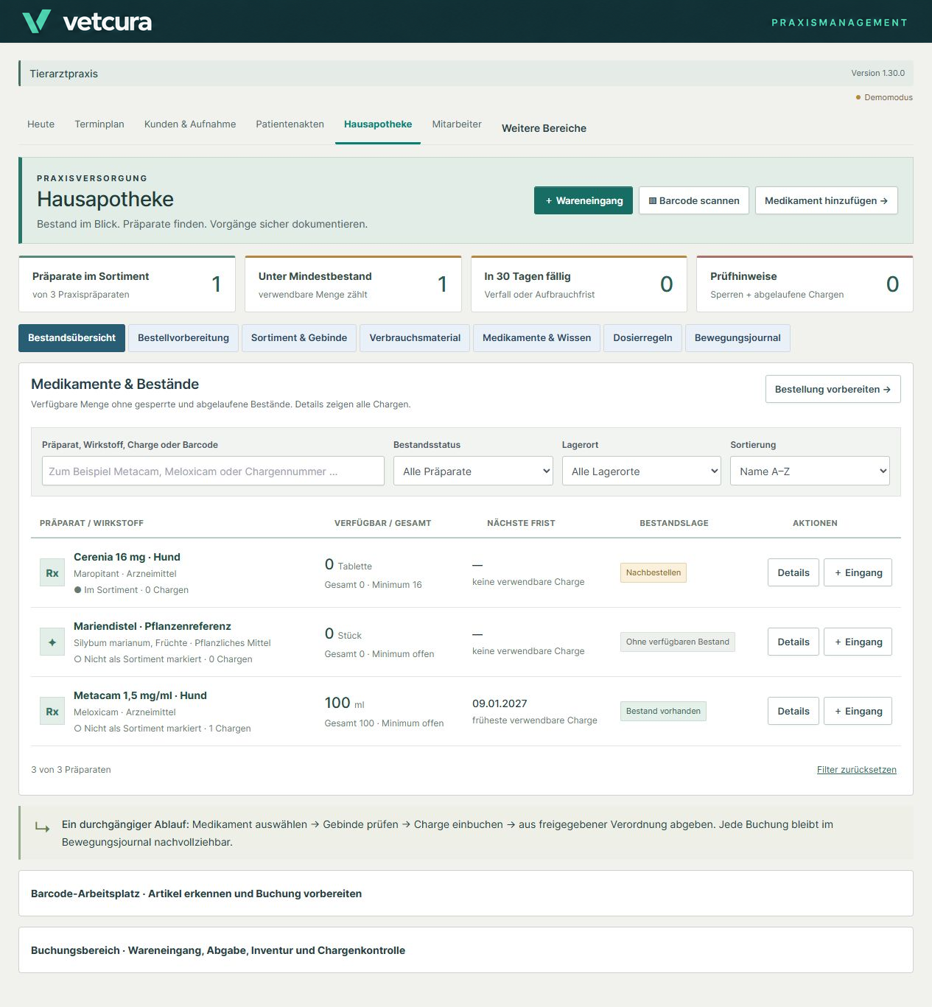The height and width of the screenshot is (1007, 932).
Task: Go to the Patientenakten tab
Action: click(x=290, y=124)
